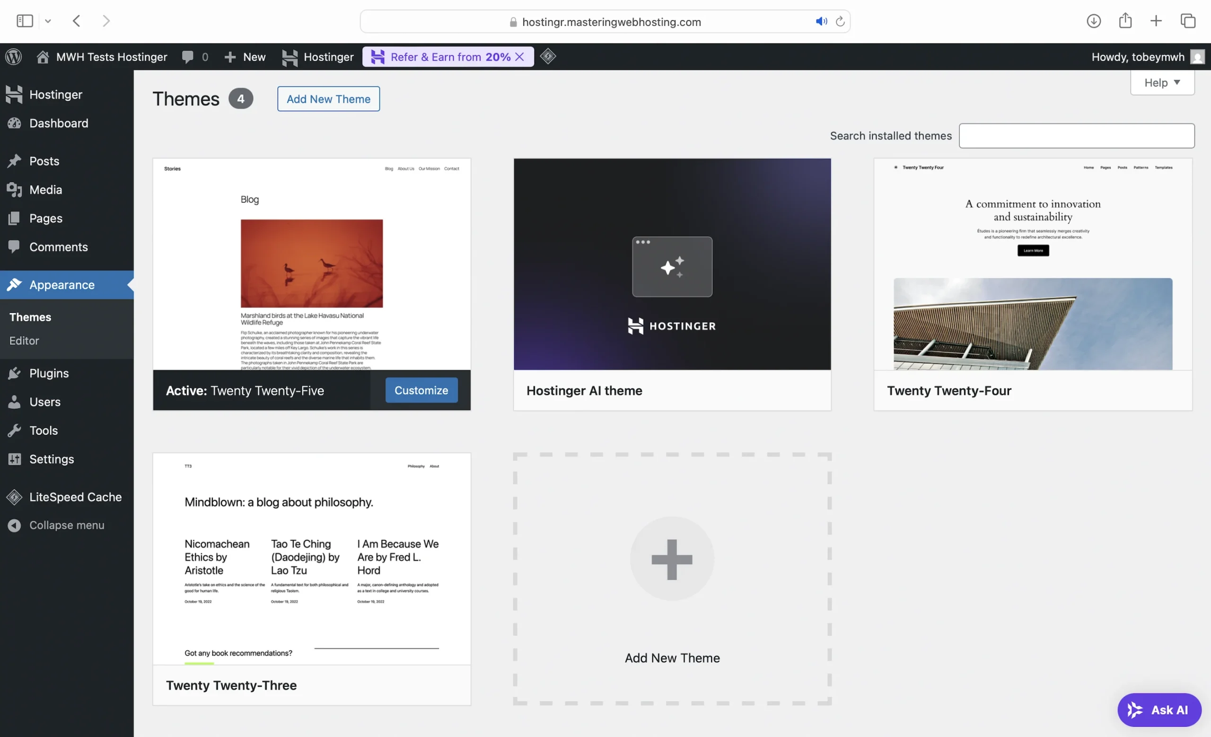Open the Safari downloads icon
1211x737 pixels.
1093,21
